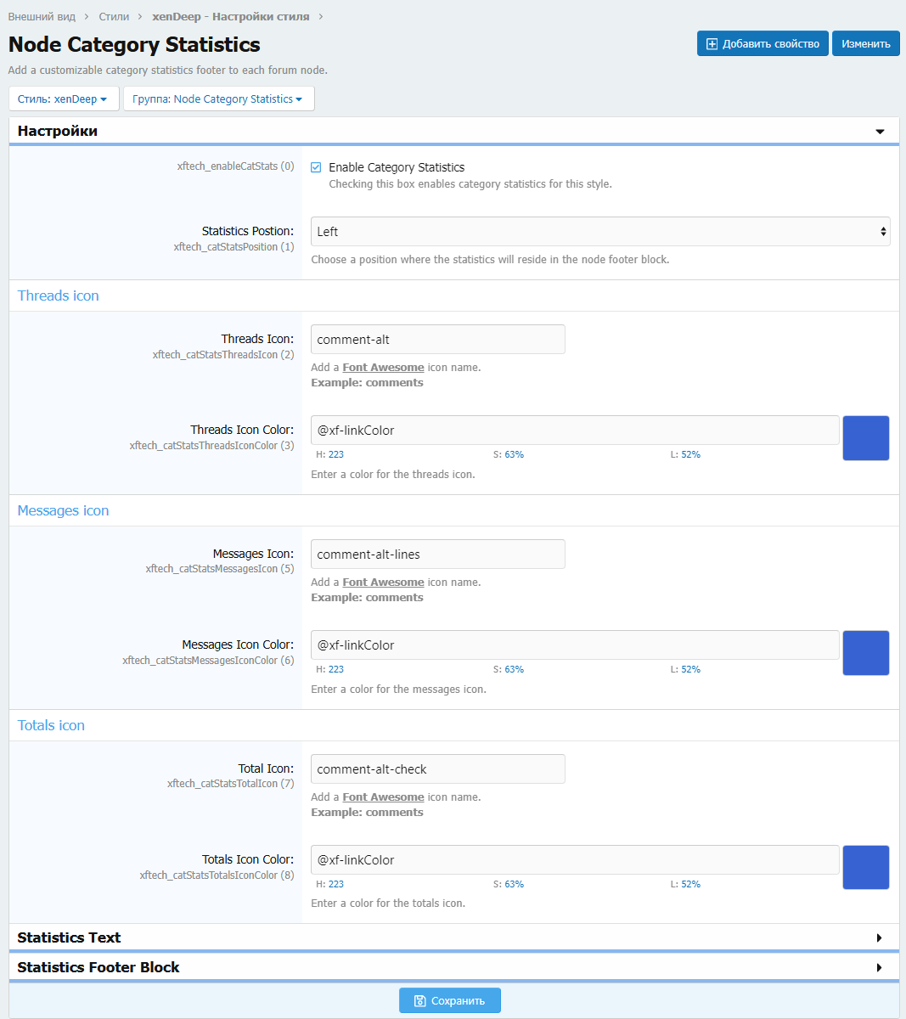Viewport: 906px width, 1019px height.
Task: Click the Изменить button
Action: tap(865, 44)
